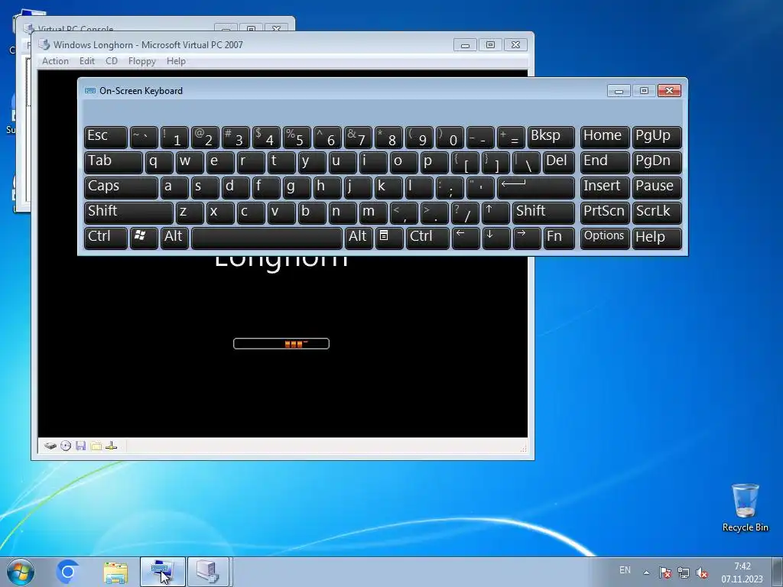This screenshot has width=783, height=587.
Task: Tap the letter q key
Action: point(159,162)
